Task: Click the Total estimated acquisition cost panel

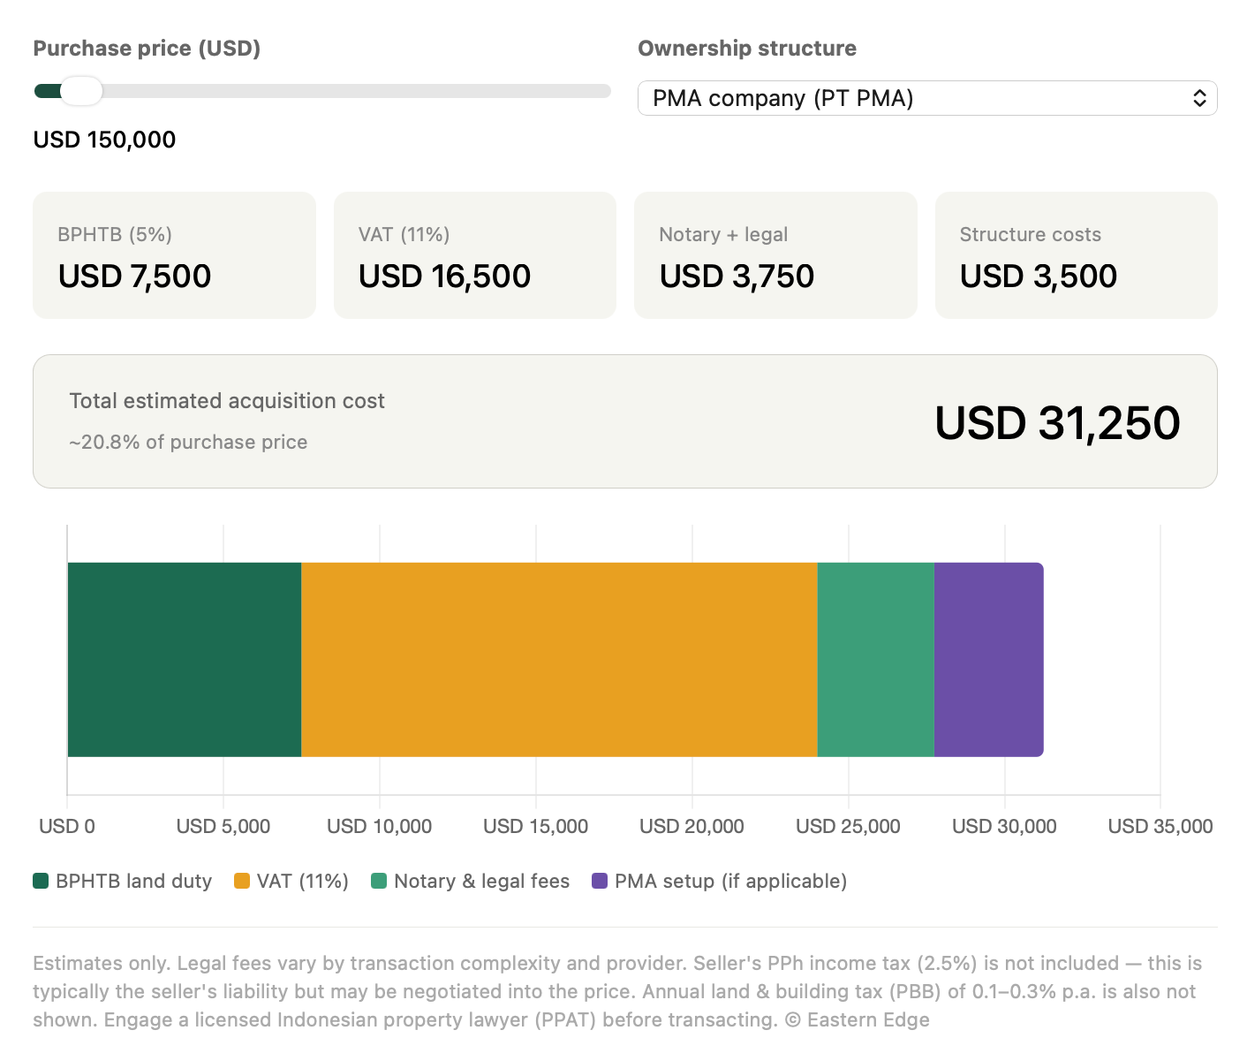Action: 624,421
